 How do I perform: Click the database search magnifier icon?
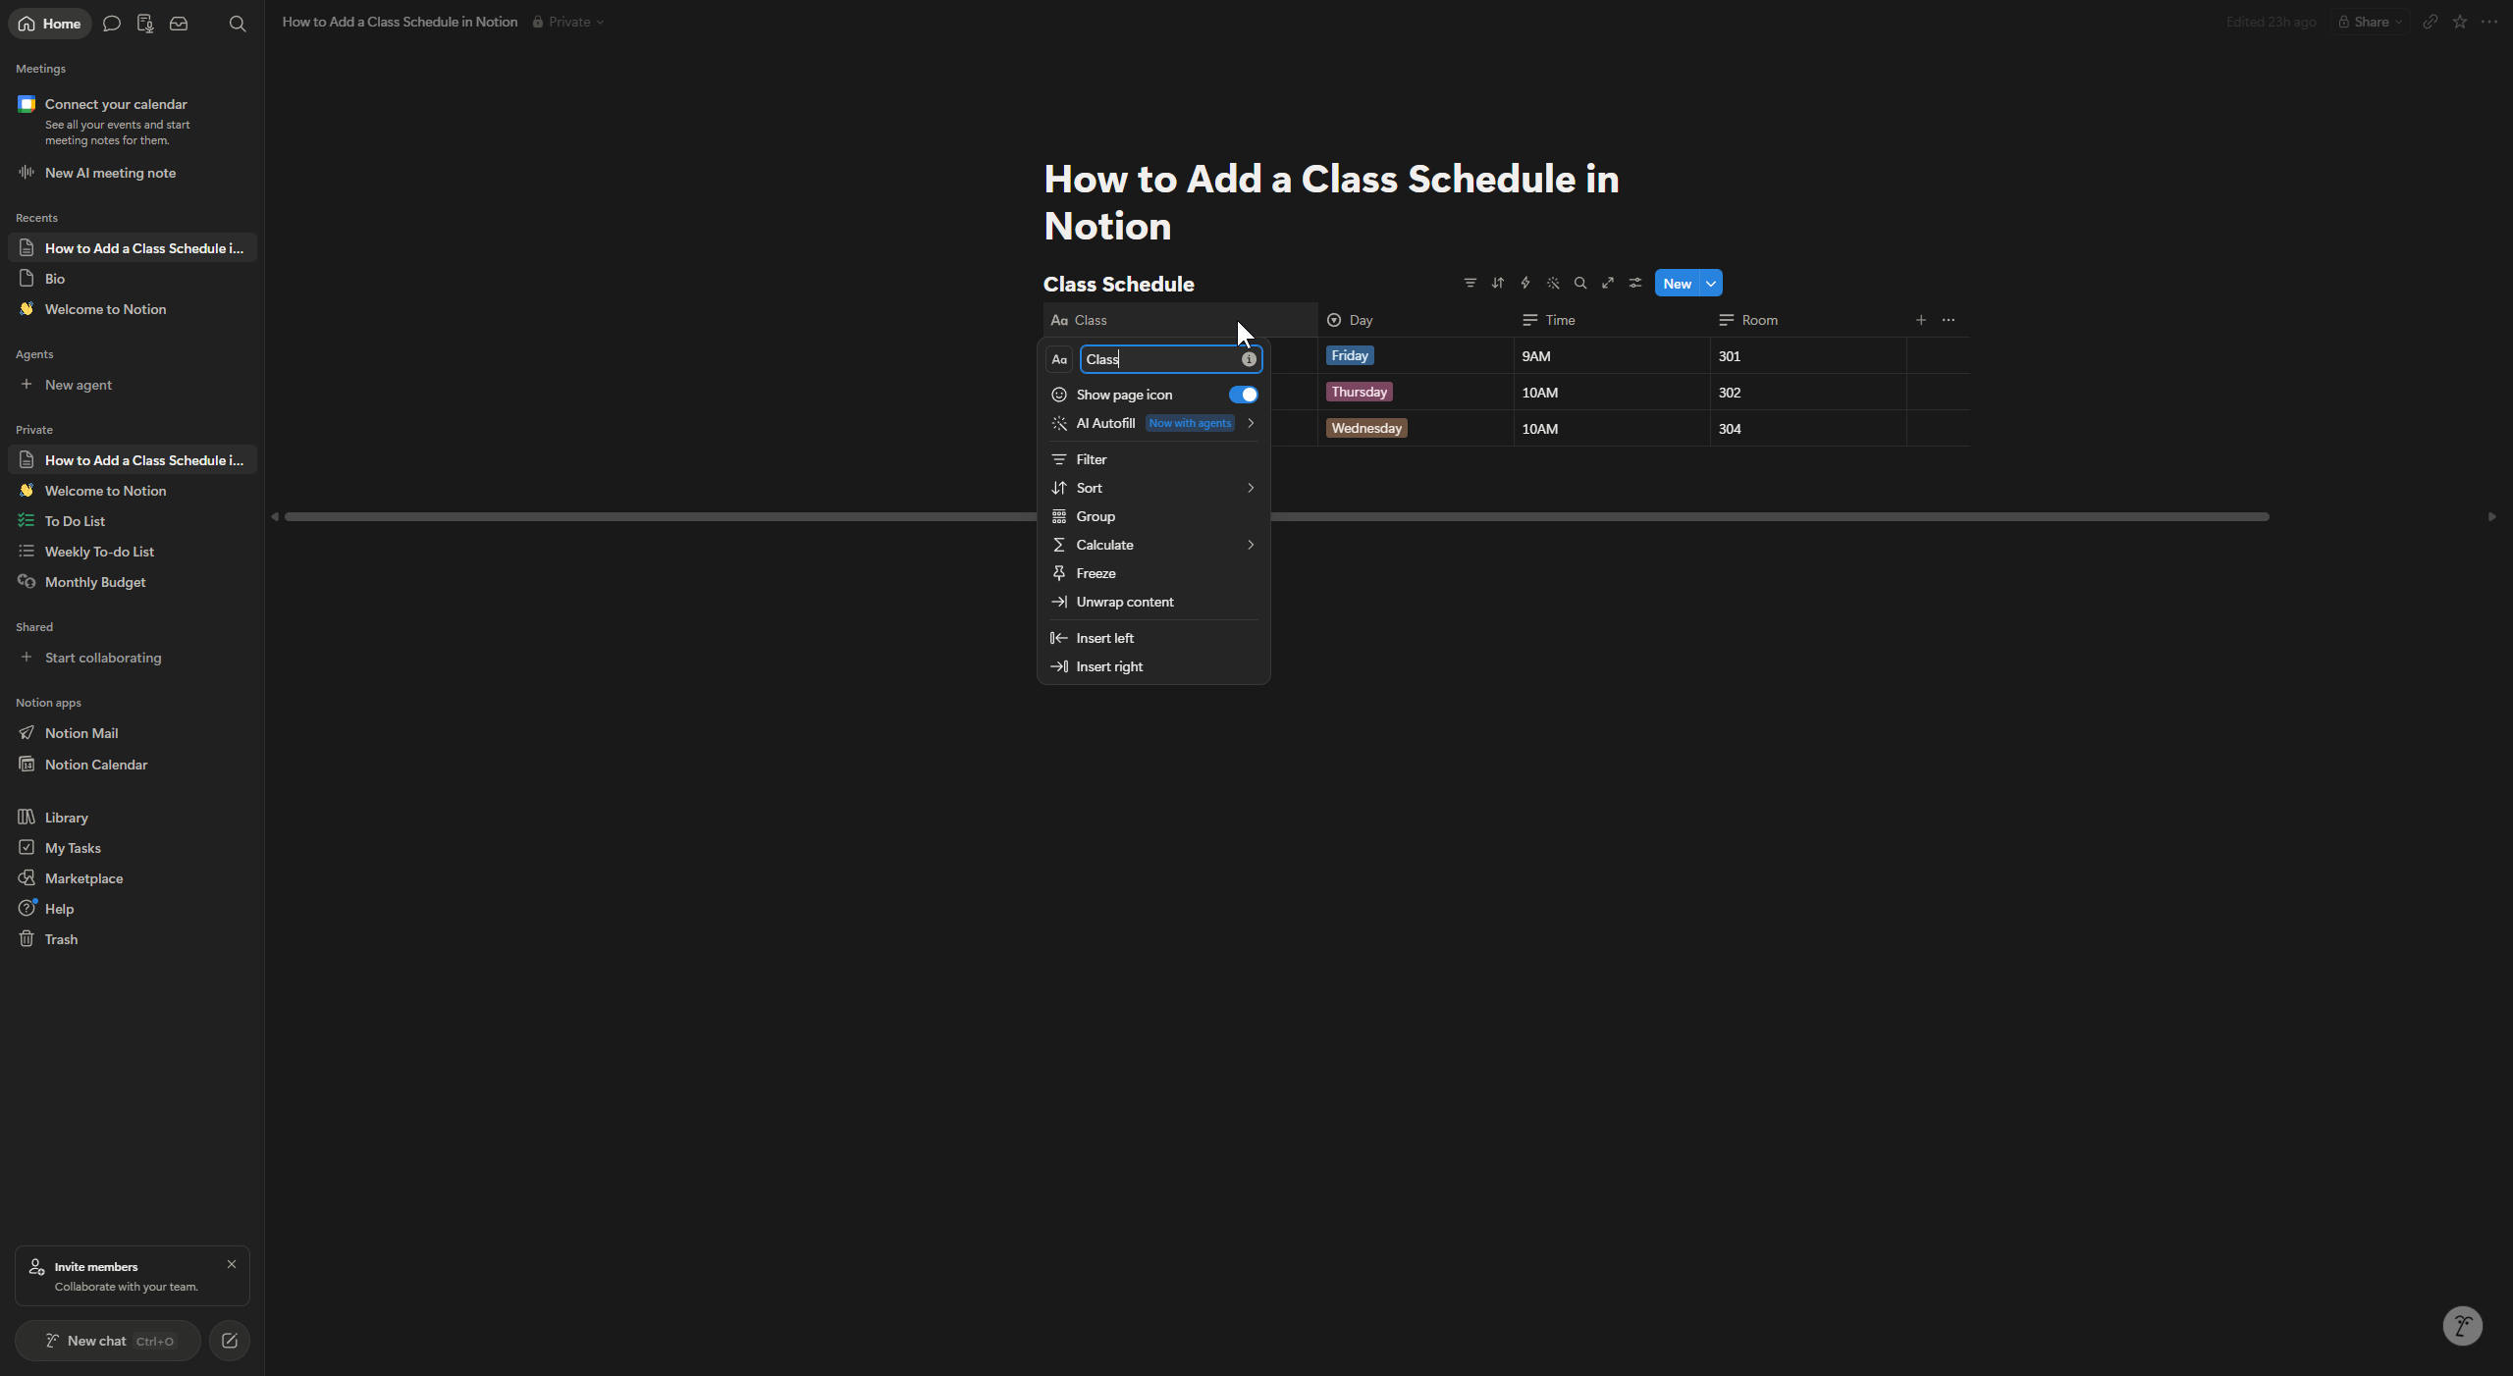click(1580, 284)
